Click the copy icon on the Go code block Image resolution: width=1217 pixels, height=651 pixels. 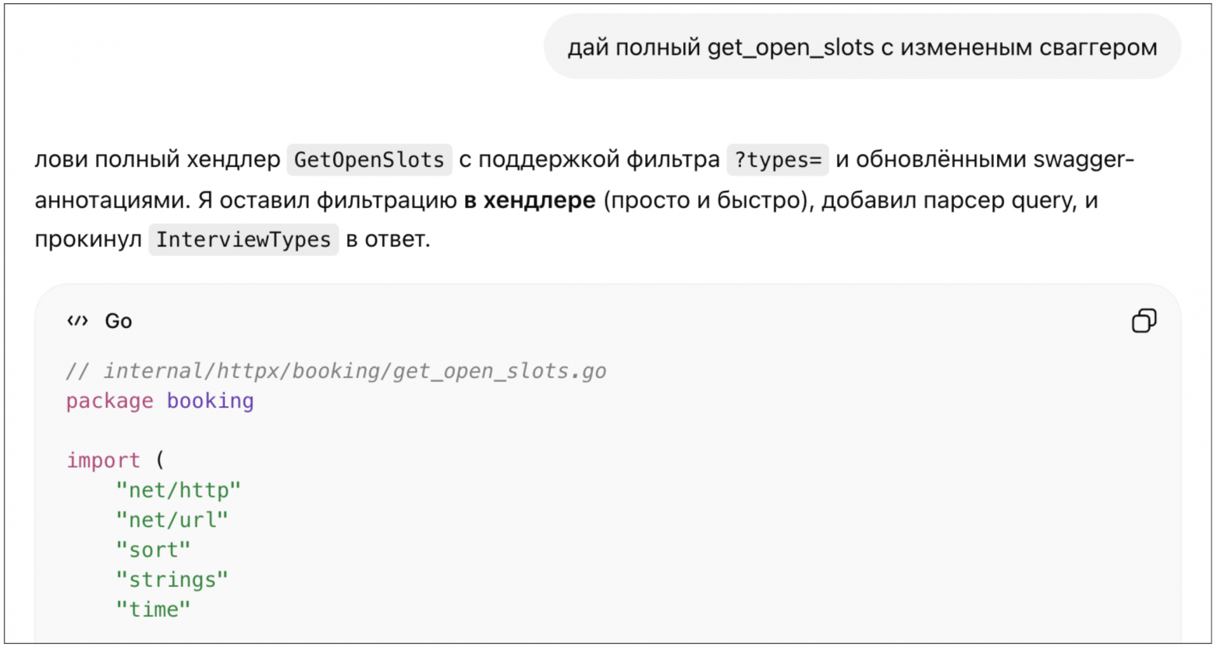click(1144, 320)
